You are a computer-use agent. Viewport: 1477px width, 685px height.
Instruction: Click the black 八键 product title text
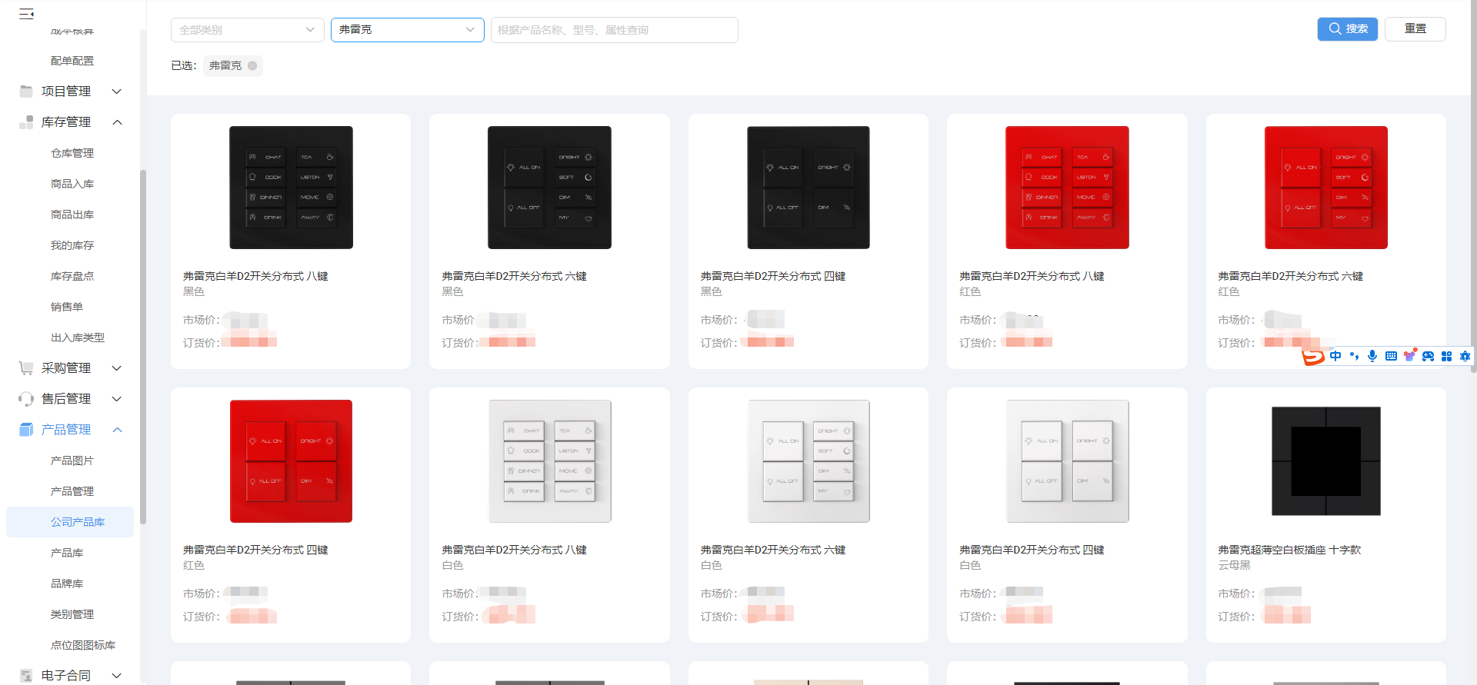(255, 276)
